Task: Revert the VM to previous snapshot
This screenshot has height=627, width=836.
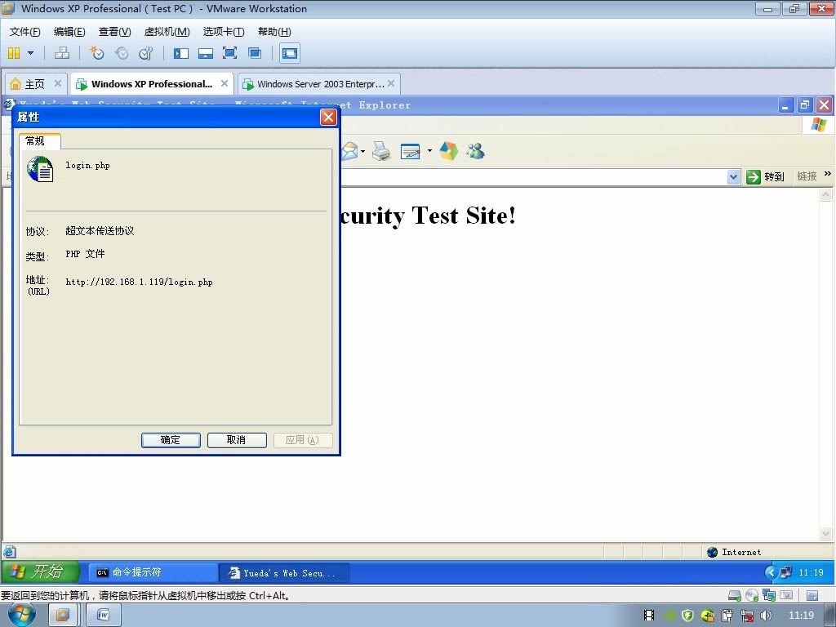Action: pyautogui.click(x=122, y=53)
